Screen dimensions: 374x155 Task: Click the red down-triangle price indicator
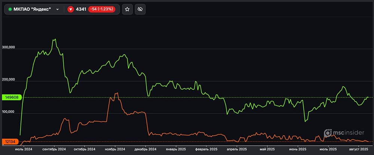(71, 9)
